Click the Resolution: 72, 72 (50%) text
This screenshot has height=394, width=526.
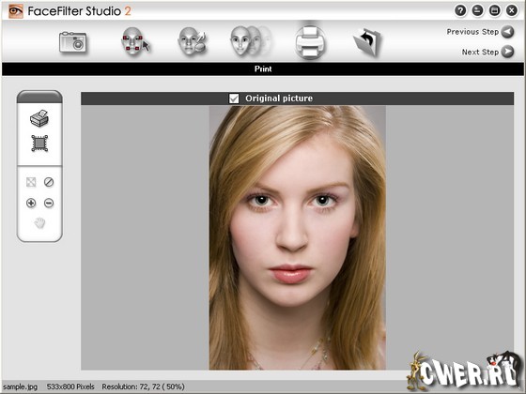[x=143, y=386]
